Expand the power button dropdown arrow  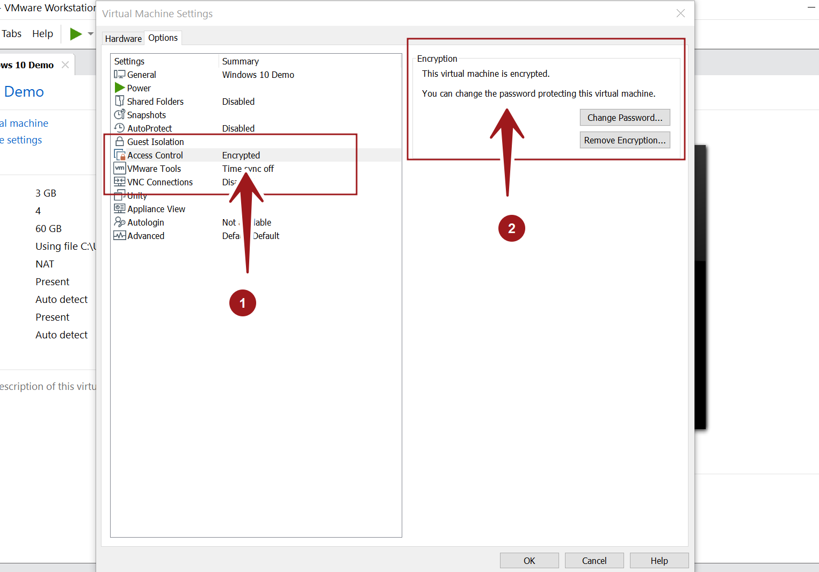[90, 33]
